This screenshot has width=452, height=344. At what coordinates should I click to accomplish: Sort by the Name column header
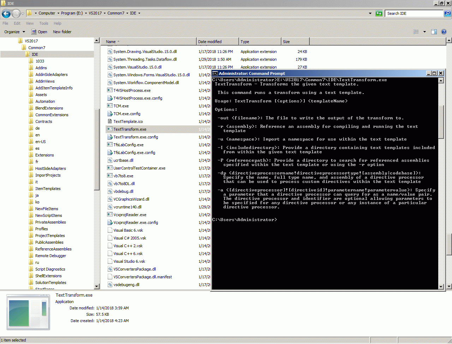tap(148, 42)
